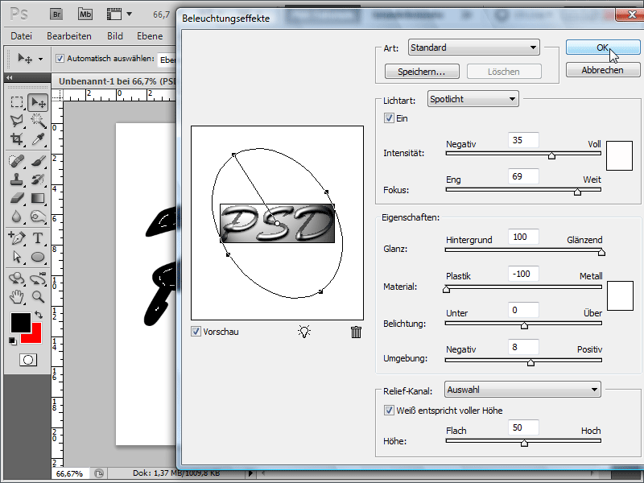This screenshot has width=644, height=483.
Task: Open the Ebene menu
Action: (150, 36)
